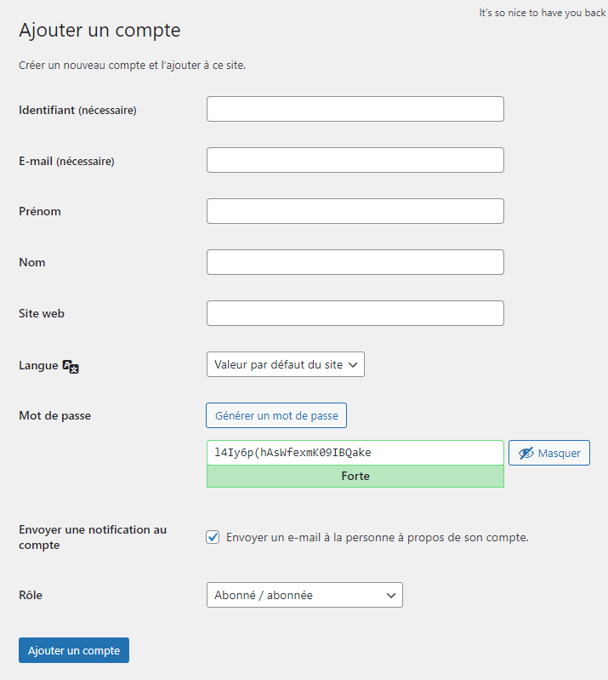Click the E-mail (nécessaire) label
The image size is (608, 680).
66,161
